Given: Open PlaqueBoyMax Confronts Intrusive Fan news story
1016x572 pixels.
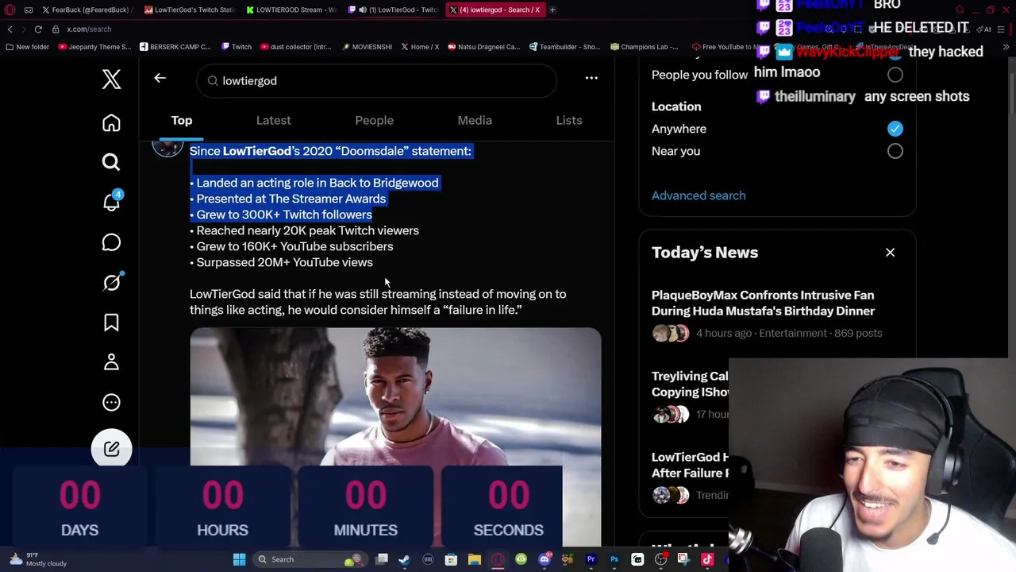Looking at the screenshot, I should 763,303.
